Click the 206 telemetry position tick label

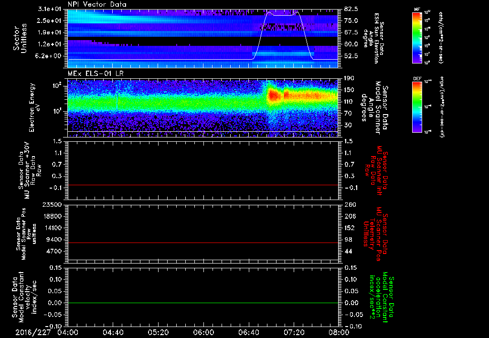click(349, 216)
